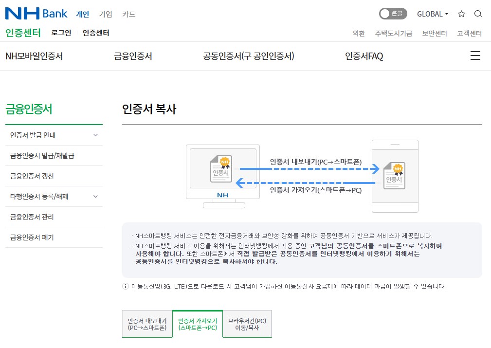
Task: Click the NH Bank logo
Action: [36, 14]
